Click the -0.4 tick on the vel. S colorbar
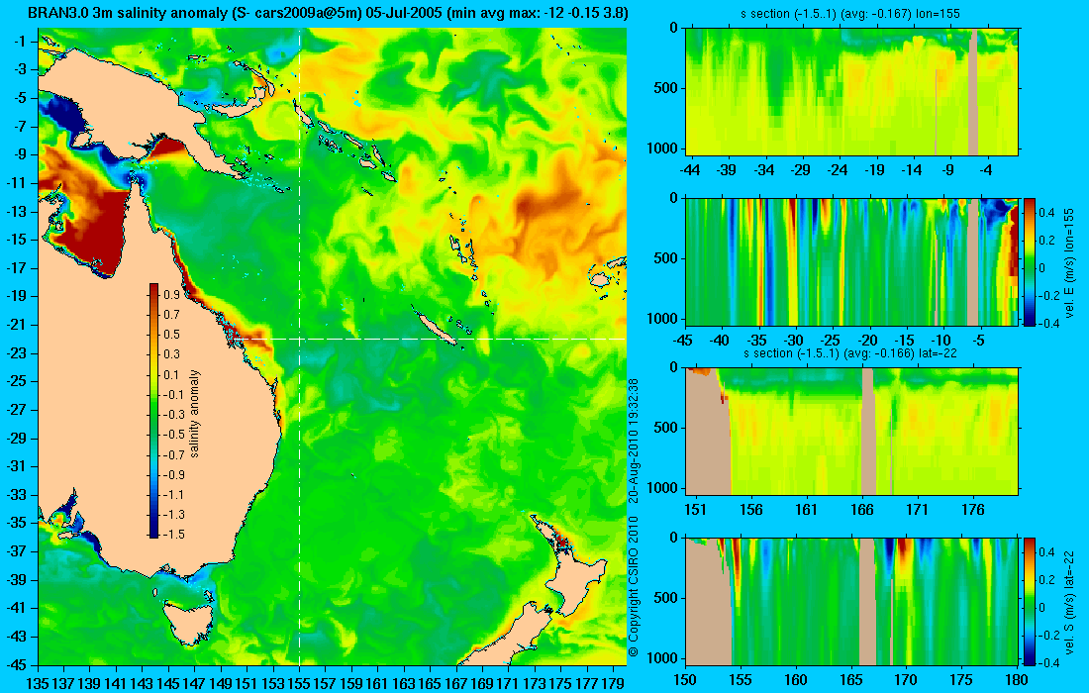The width and height of the screenshot is (1089, 693). tap(1046, 662)
